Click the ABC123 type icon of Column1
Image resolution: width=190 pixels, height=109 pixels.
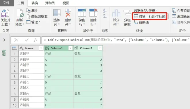(47, 48)
